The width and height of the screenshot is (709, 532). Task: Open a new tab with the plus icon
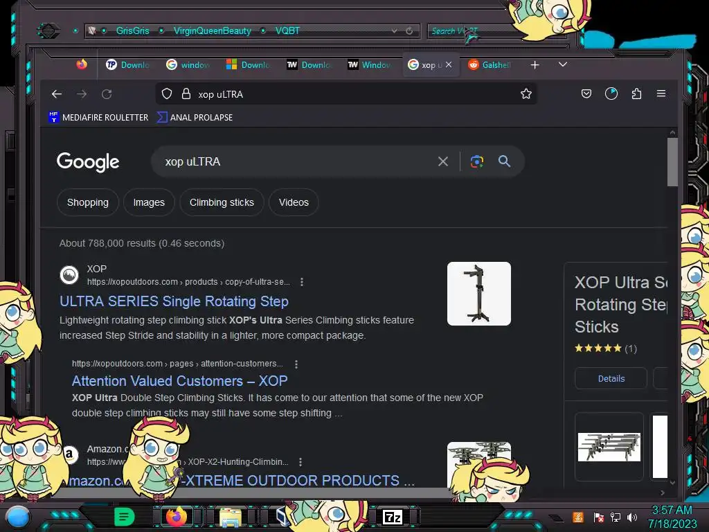(535, 65)
